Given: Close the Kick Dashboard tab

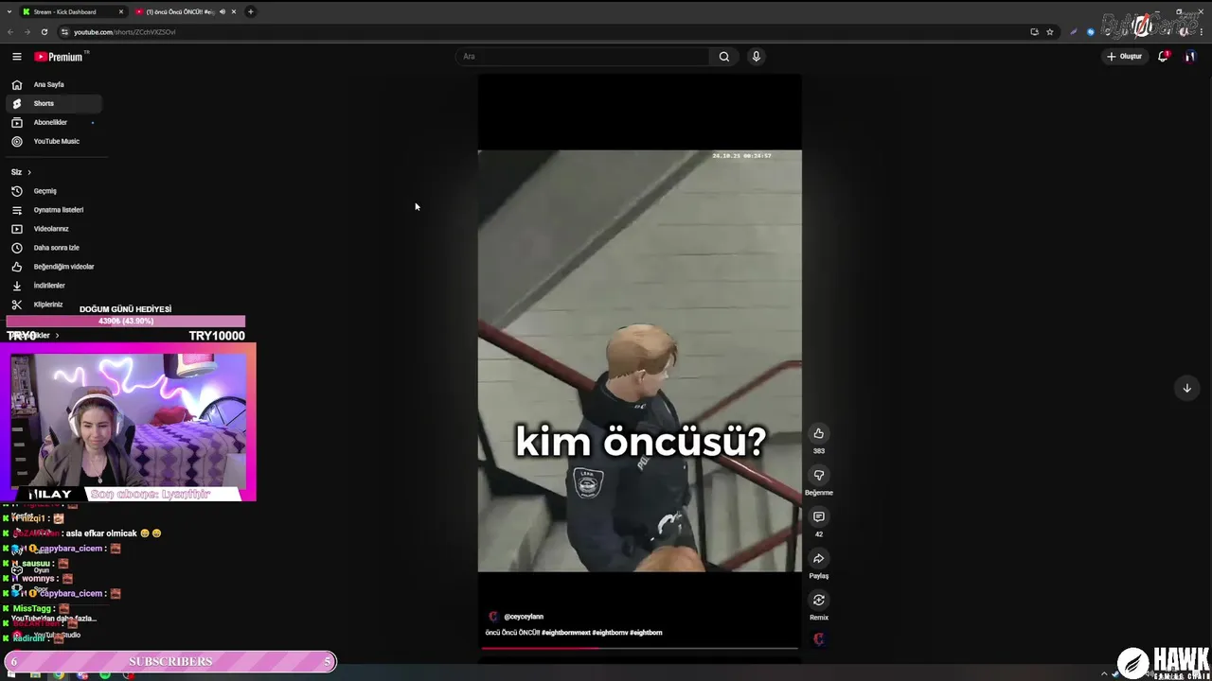Looking at the screenshot, I should coord(120,11).
